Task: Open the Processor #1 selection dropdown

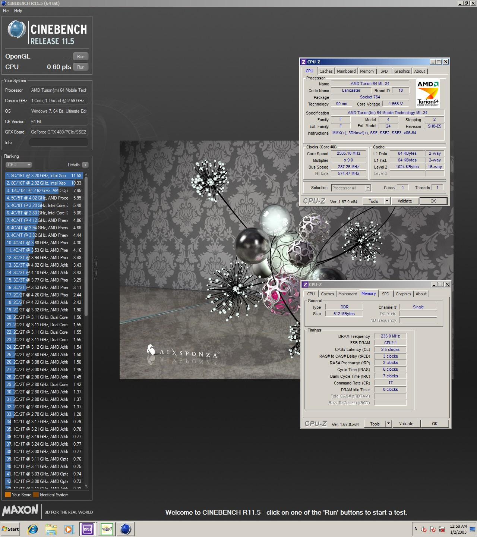Action: [351, 188]
